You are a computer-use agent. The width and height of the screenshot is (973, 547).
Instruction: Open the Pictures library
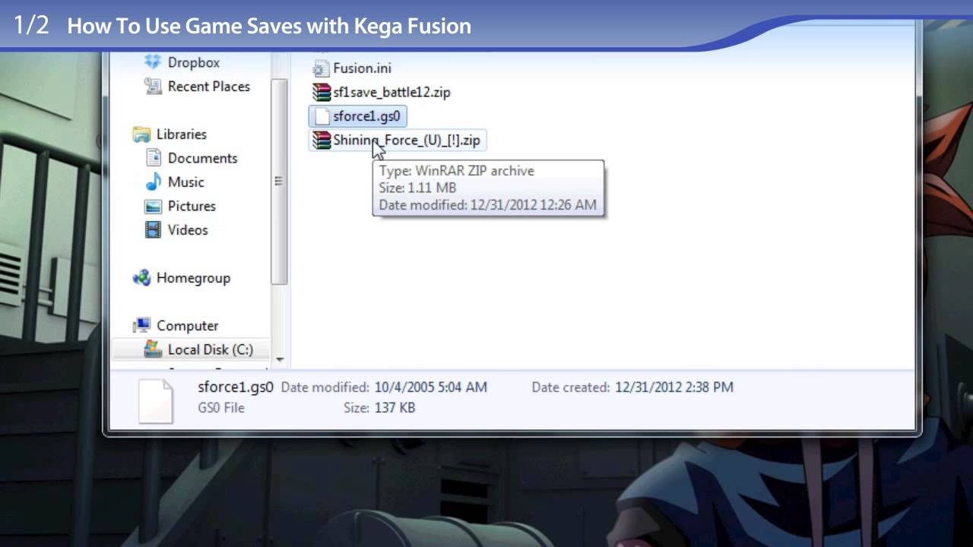point(192,206)
